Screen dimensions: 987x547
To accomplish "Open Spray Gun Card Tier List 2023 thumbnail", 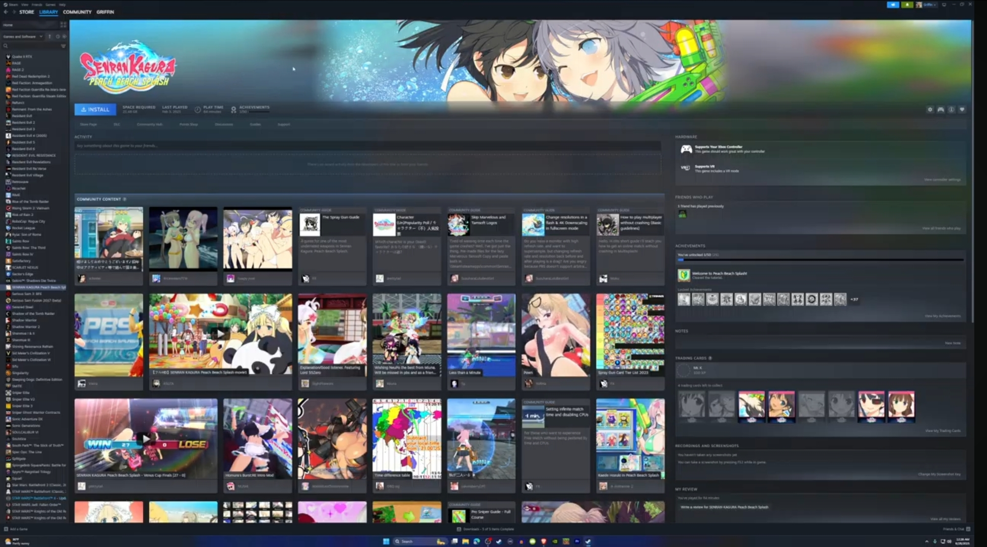I will (x=630, y=335).
